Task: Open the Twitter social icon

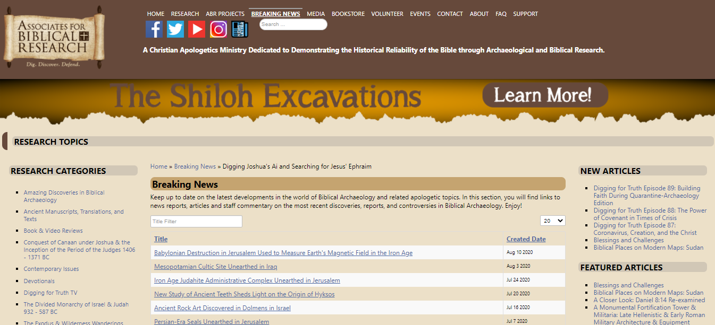Action: click(175, 29)
